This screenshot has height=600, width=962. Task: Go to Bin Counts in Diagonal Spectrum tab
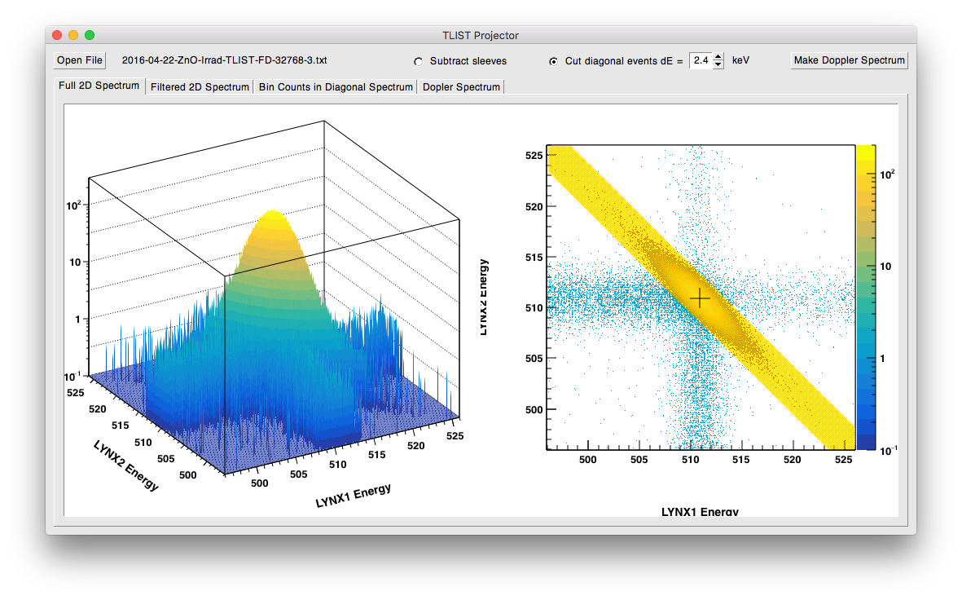tap(336, 86)
